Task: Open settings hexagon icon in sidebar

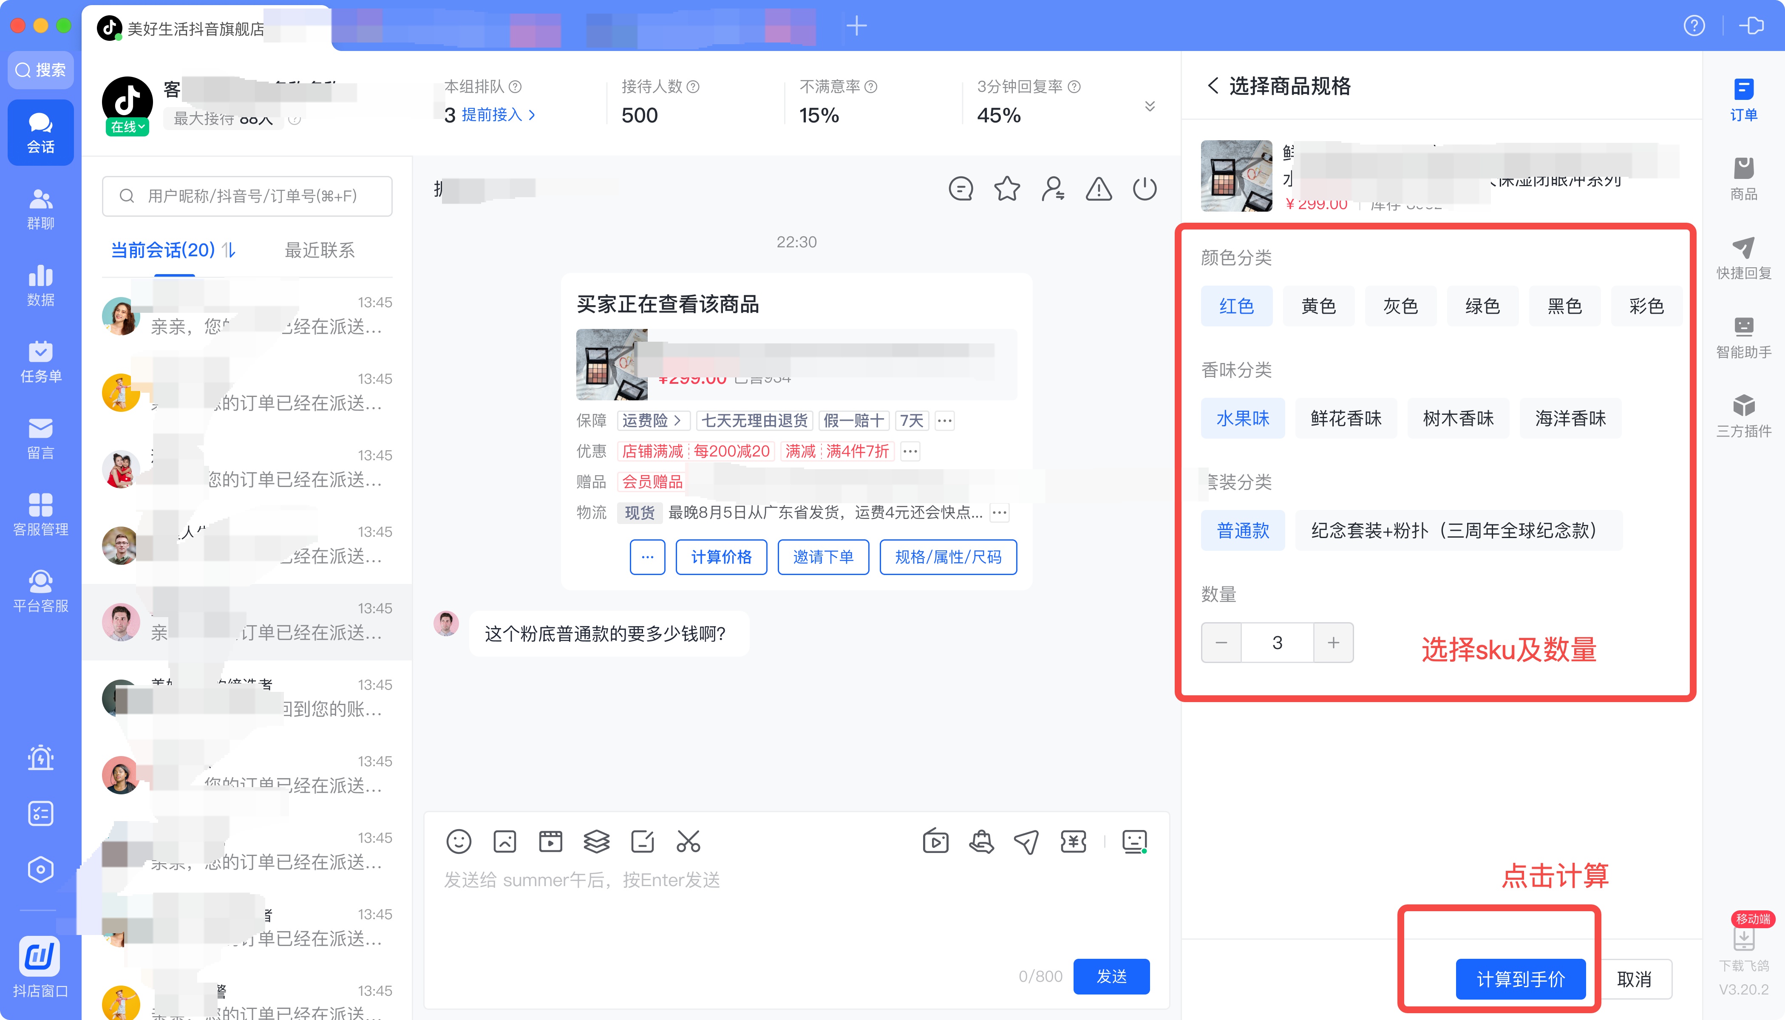Action: [x=41, y=870]
